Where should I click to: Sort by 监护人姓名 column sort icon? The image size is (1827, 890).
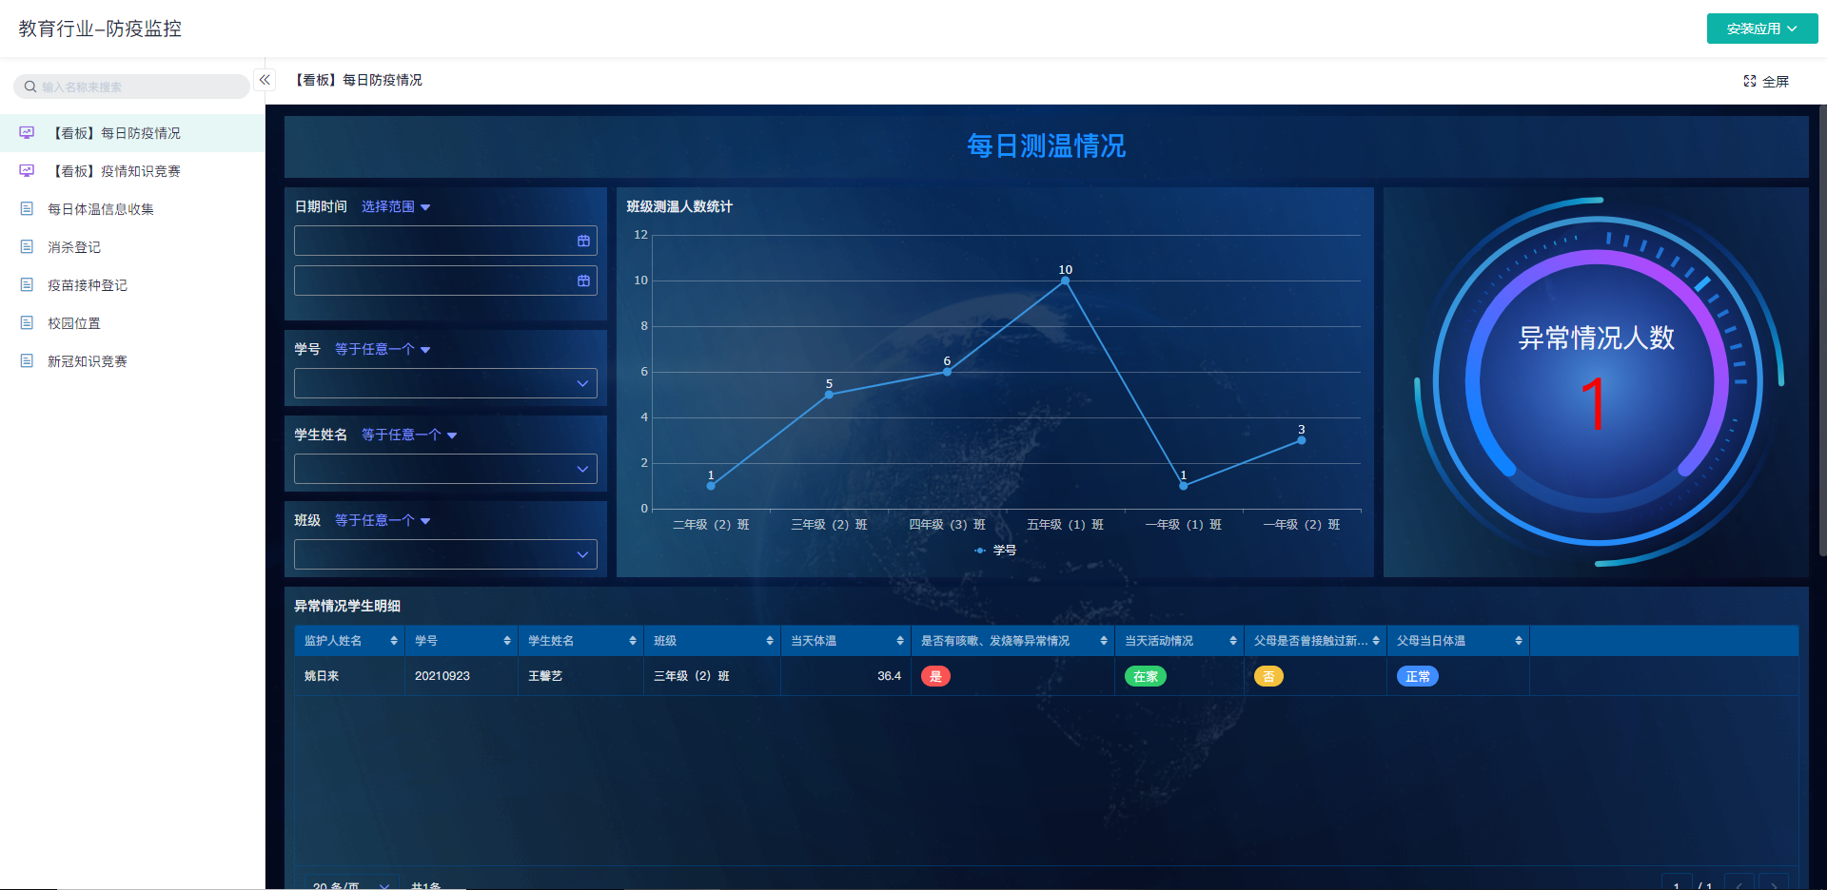[394, 641]
